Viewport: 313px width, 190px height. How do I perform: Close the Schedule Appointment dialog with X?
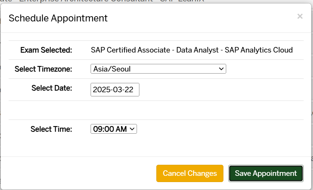(x=300, y=16)
